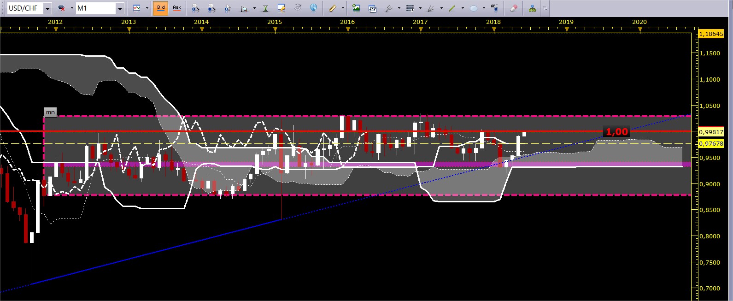Click the blue globe icon
The image size is (733, 301).
click(313, 7)
